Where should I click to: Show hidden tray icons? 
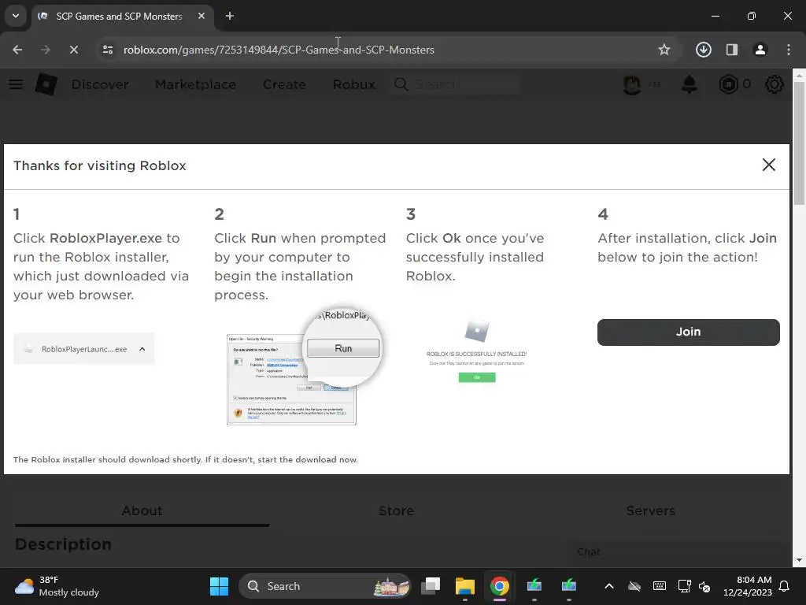click(609, 586)
